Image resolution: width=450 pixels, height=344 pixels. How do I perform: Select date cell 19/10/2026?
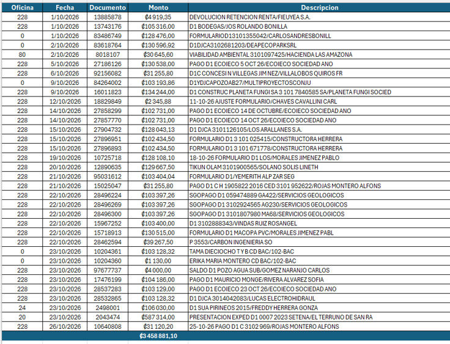click(65, 158)
